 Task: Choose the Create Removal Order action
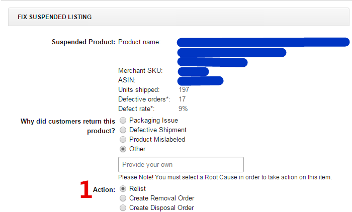tap(123, 198)
